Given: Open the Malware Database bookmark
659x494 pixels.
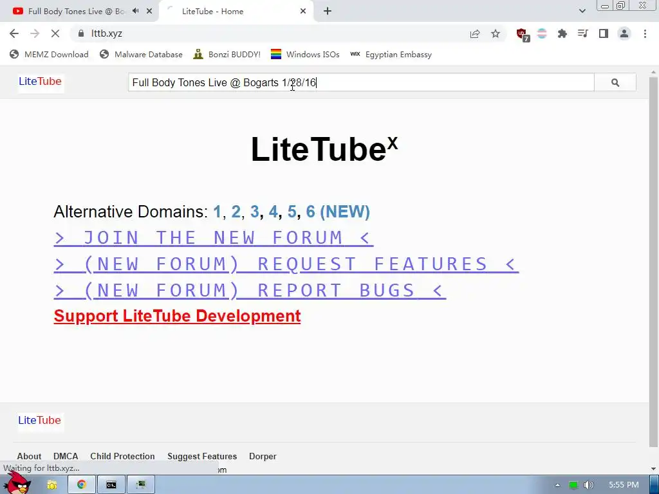Looking at the screenshot, I should 141,55.
